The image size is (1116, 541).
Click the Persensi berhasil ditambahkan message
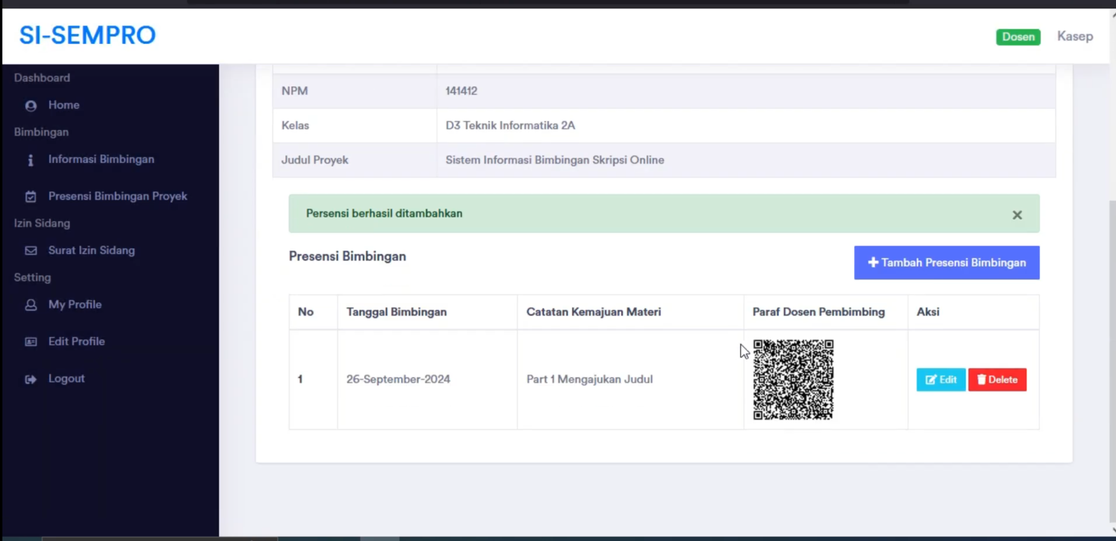384,214
